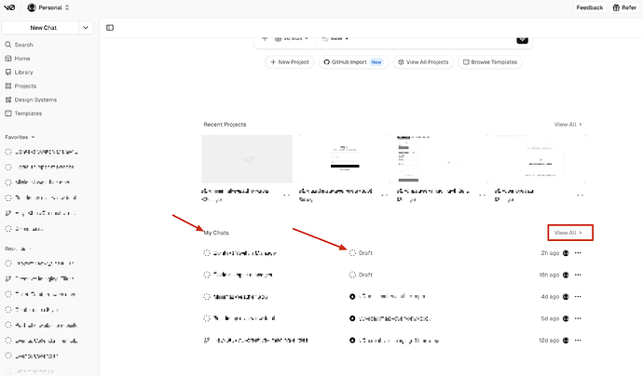
Task: Open project thumbnail showing black button form
Action: [345, 159]
